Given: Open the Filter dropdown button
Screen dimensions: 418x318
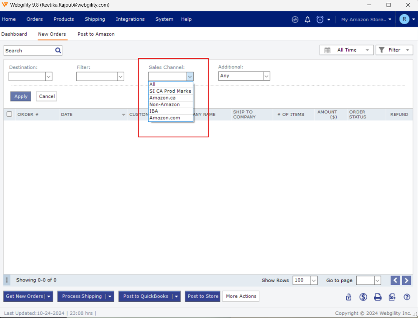Looking at the screenshot, I should (x=394, y=50).
